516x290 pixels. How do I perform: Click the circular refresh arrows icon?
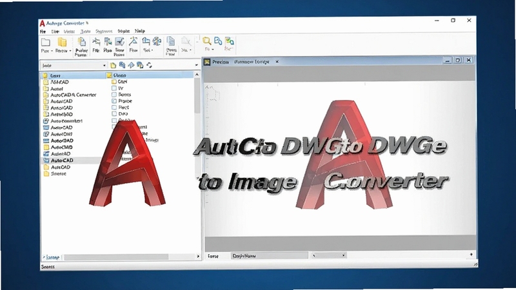click(x=149, y=65)
